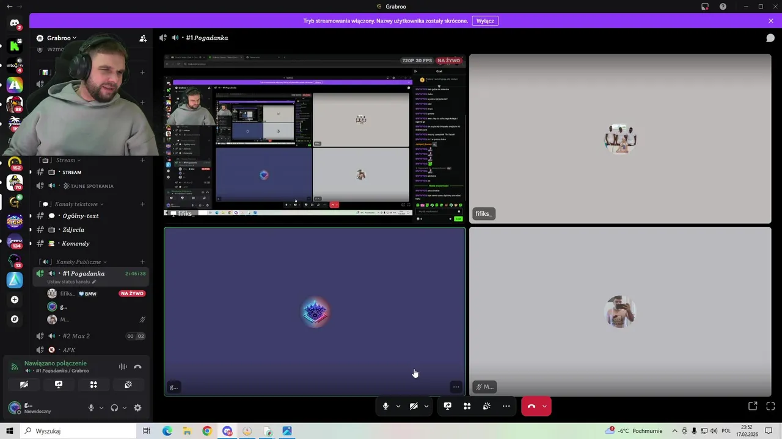
Task: Set channel status via Ustaw status kanału
Action: pyautogui.click(x=71, y=282)
